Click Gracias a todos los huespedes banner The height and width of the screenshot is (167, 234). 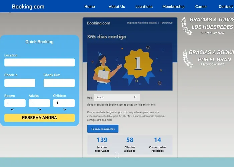pos(208,26)
